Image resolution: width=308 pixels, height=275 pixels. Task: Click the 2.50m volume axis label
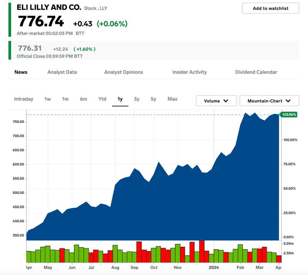(x=288, y=253)
